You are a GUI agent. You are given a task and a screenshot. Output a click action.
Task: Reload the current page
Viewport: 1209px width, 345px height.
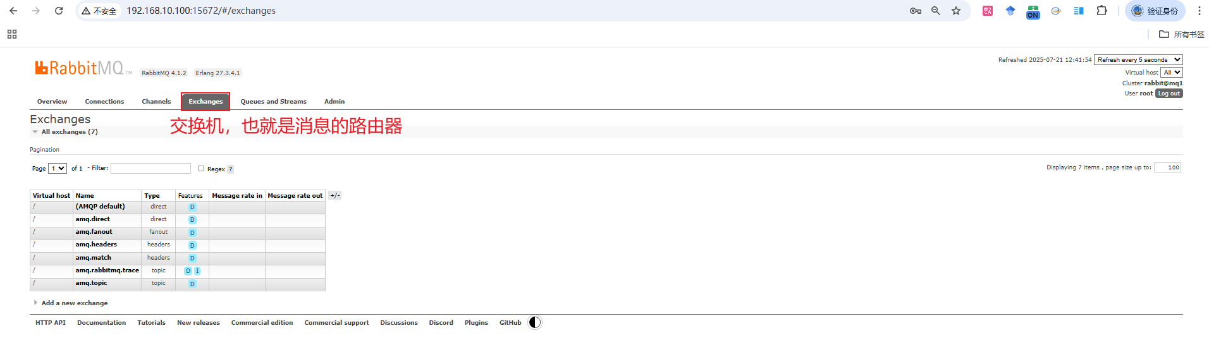pyautogui.click(x=59, y=11)
